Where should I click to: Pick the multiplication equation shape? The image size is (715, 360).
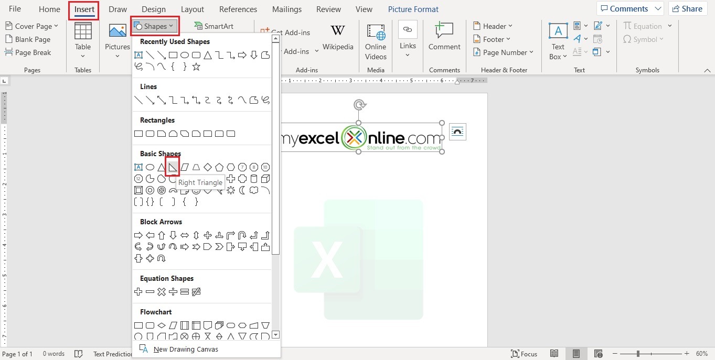tap(162, 292)
